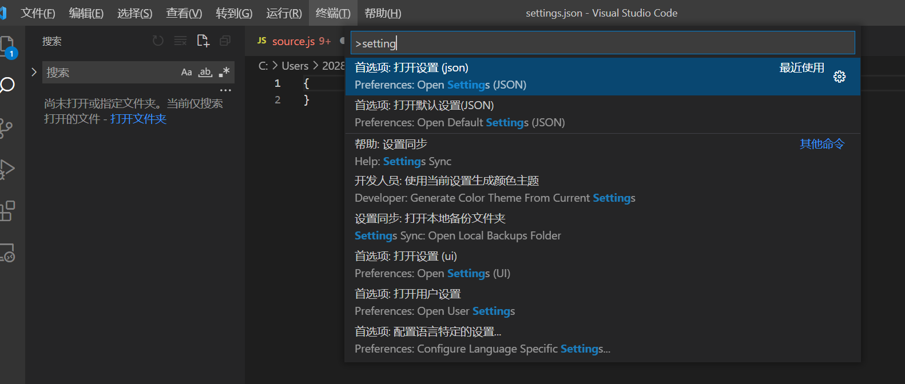Click the collapse all search results icon
The image size is (905, 384).
pos(225,41)
